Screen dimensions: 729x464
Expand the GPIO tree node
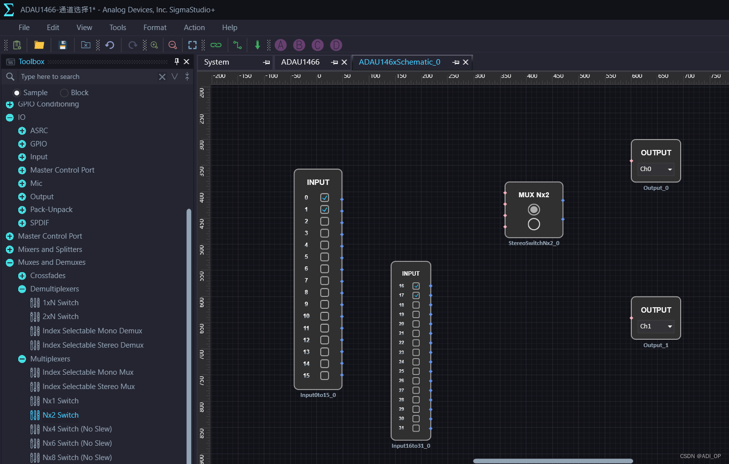(22, 144)
